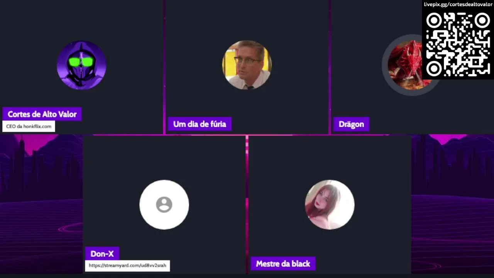The height and width of the screenshot is (278, 494).
Task: Select the Cortes de Alto Valor name label
Action: point(42,114)
